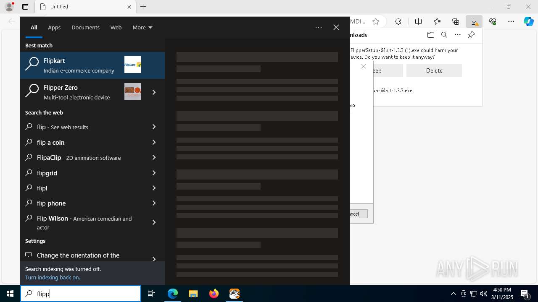Switch to the Documents search tab
The image size is (538, 302).
click(85, 27)
